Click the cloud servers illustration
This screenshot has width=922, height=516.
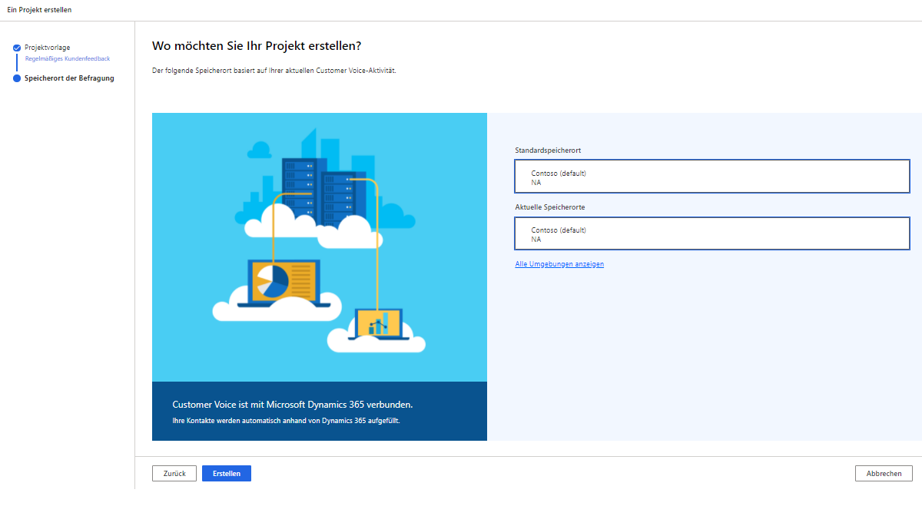pyautogui.click(x=320, y=247)
